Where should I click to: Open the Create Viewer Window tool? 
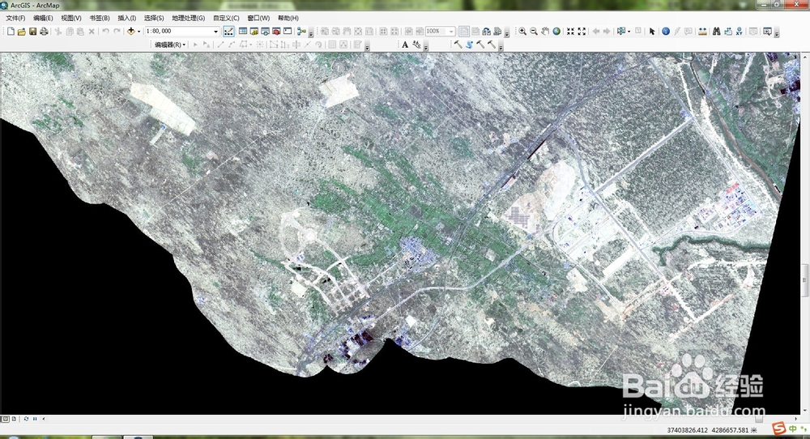pos(767,32)
